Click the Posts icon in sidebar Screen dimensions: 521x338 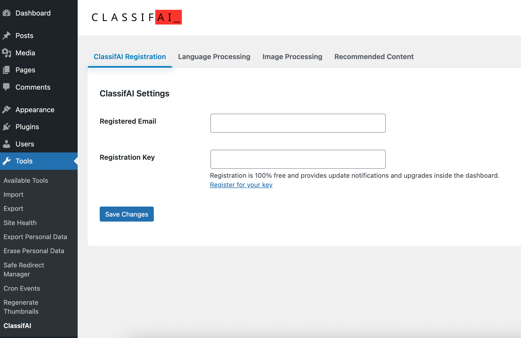pos(7,35)
